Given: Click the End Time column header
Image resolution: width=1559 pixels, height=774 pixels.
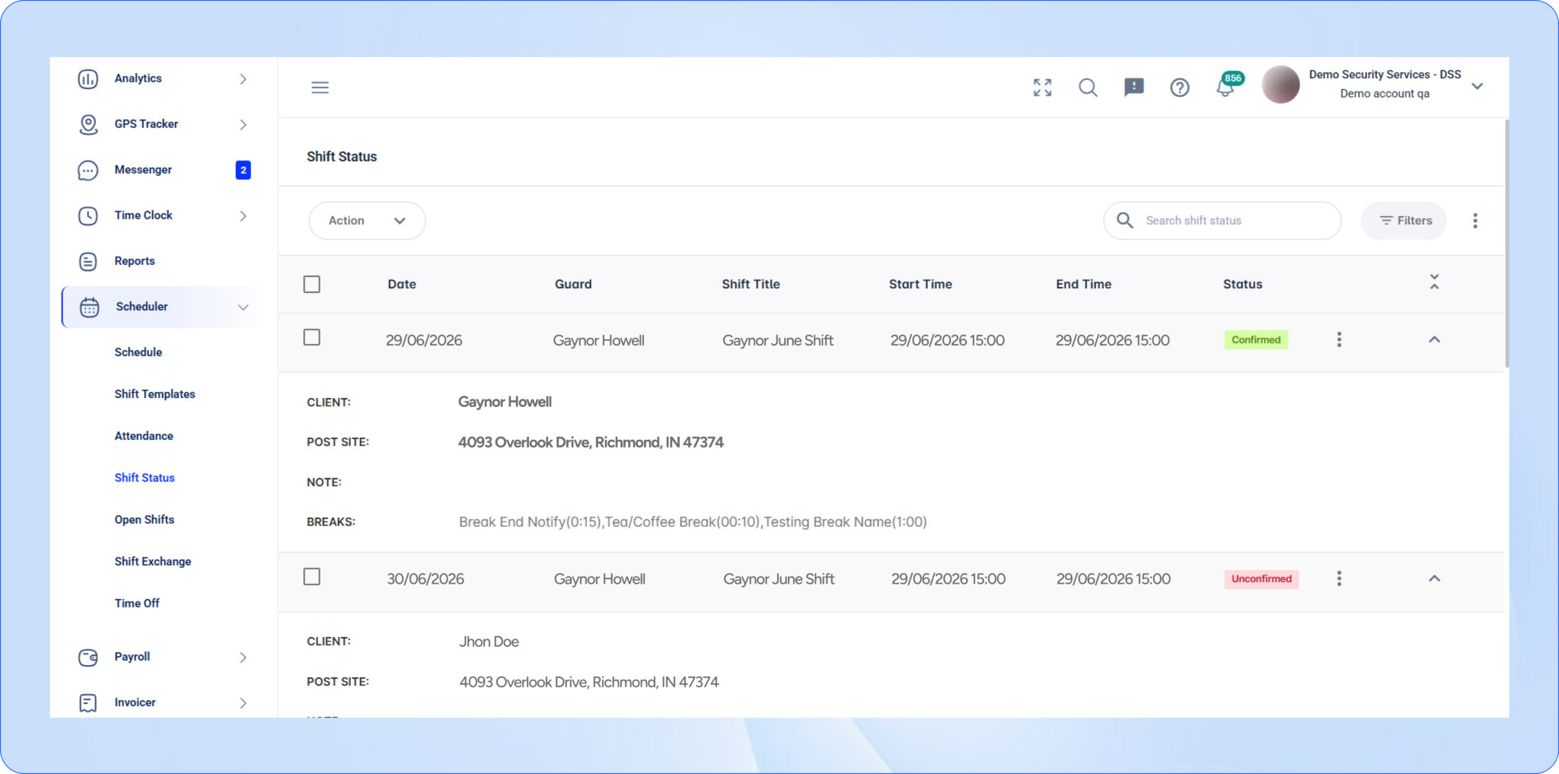Looking at the screenshot, I should point(1083,284).
